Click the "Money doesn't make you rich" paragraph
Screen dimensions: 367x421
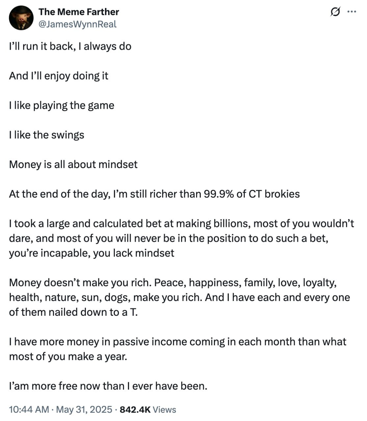(x=179, y=297)
